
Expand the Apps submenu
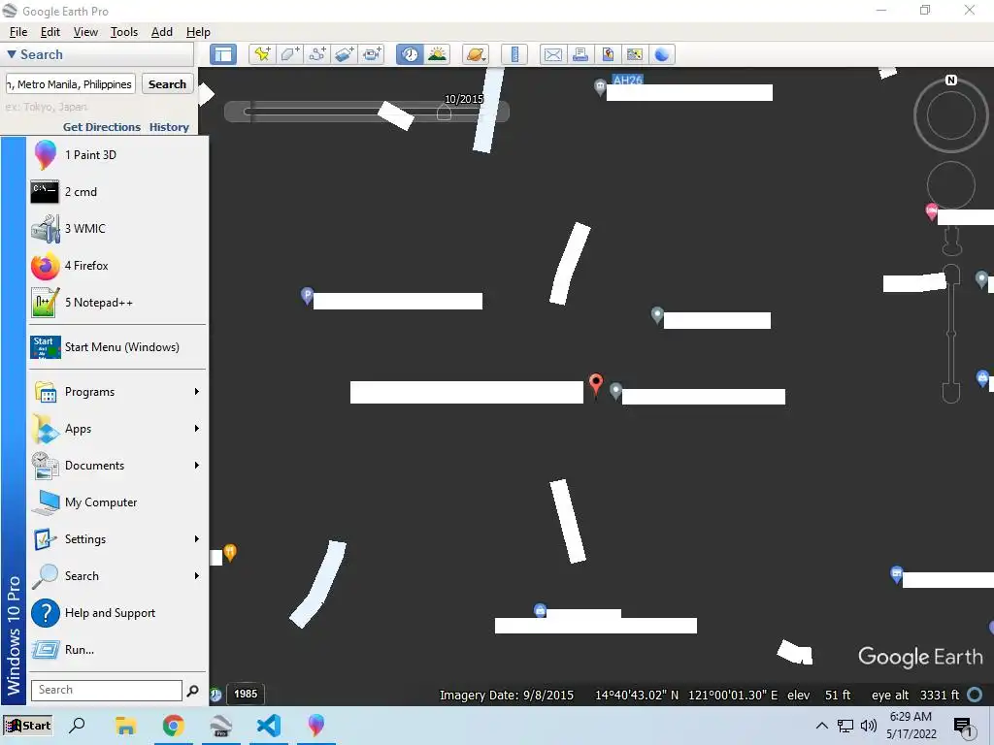(x=117, y=429)
